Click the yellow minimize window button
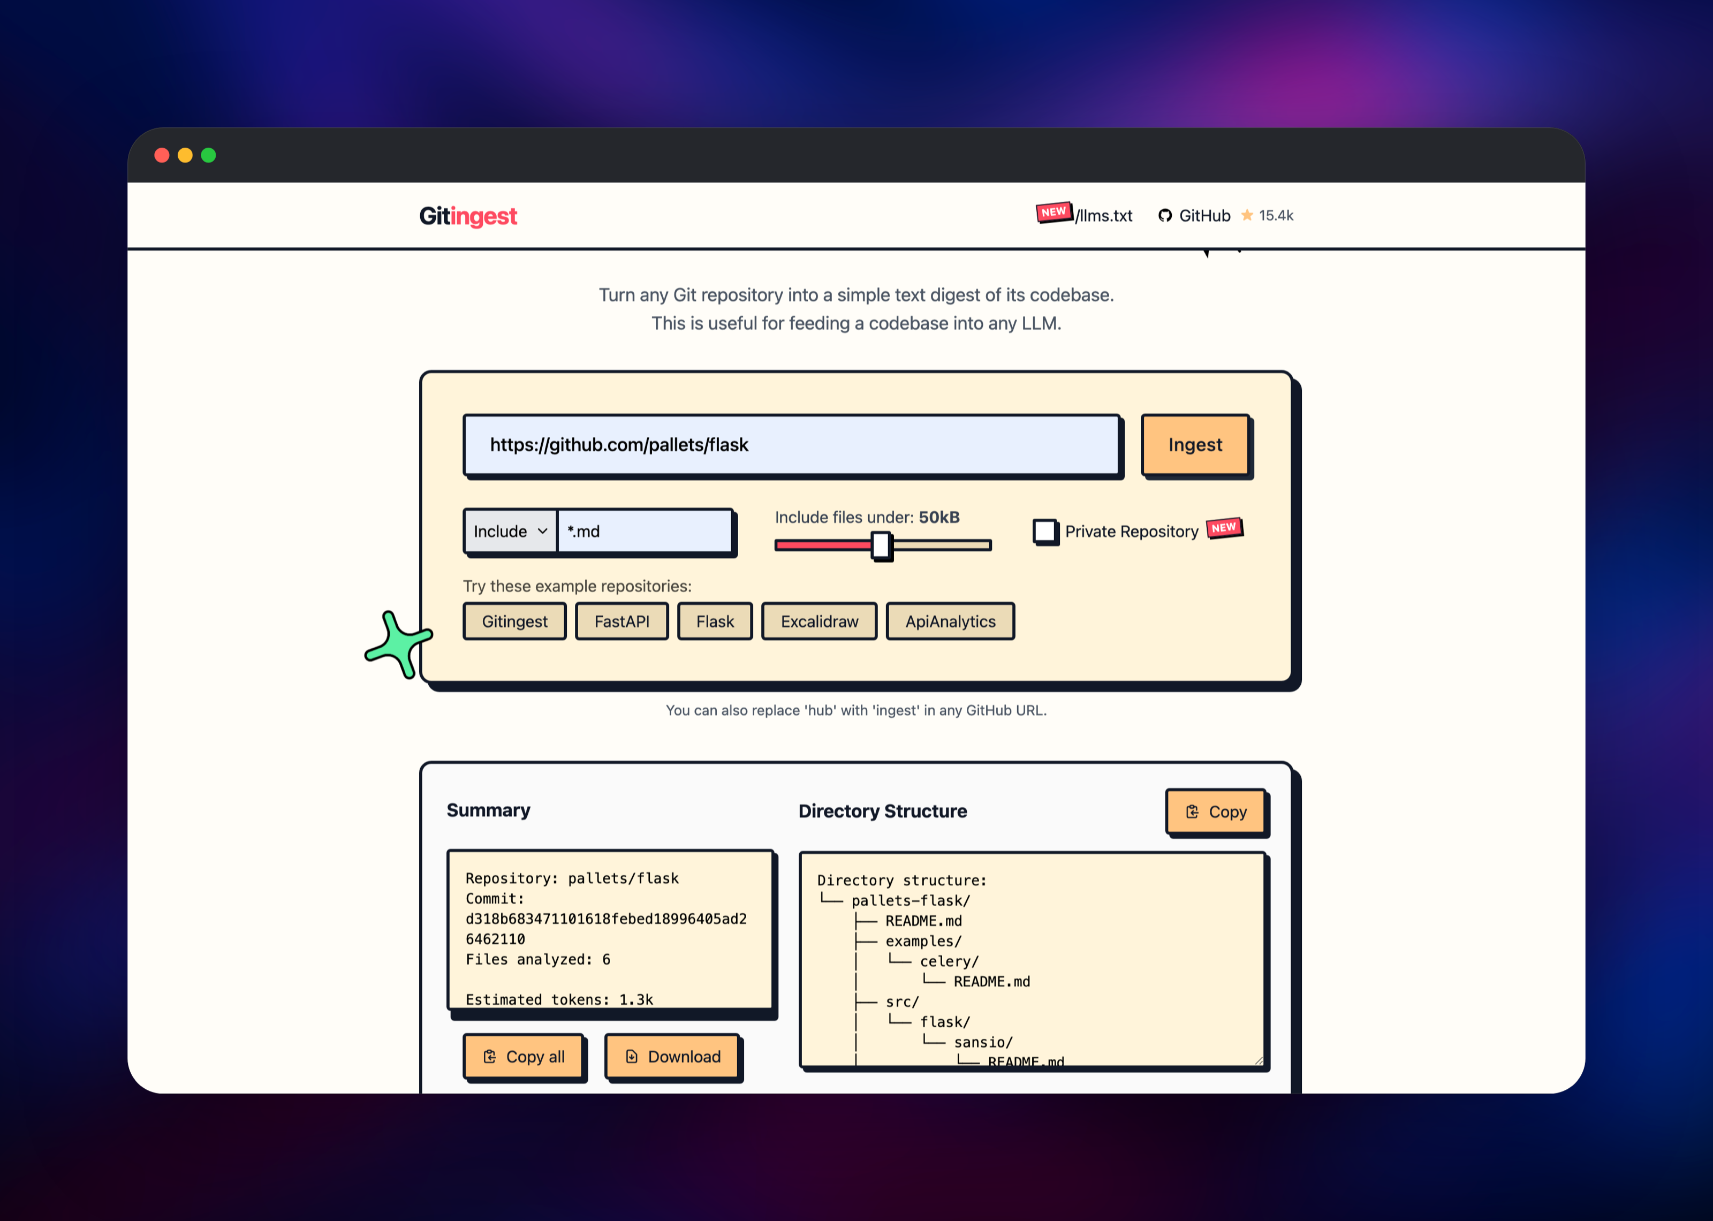This screenshot has width=1713, height=1221. (x=185, y=155)
